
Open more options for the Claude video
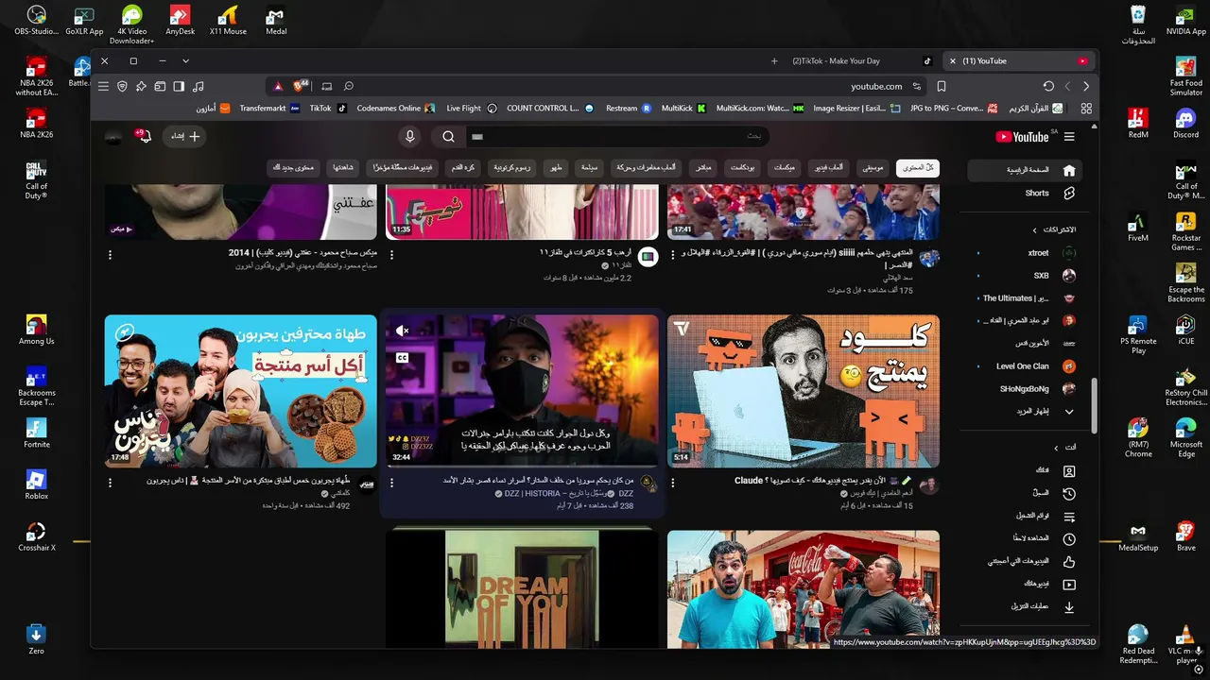672,483
